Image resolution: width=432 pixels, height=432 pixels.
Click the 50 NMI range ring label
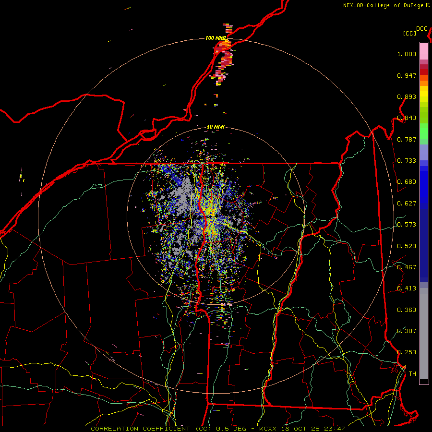click(216, 127)
